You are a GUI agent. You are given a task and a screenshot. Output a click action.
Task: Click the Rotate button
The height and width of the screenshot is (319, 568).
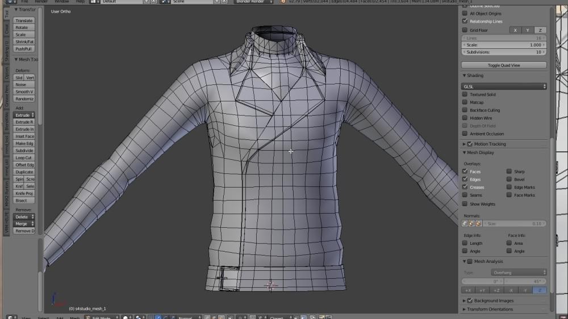click(24, 27)
